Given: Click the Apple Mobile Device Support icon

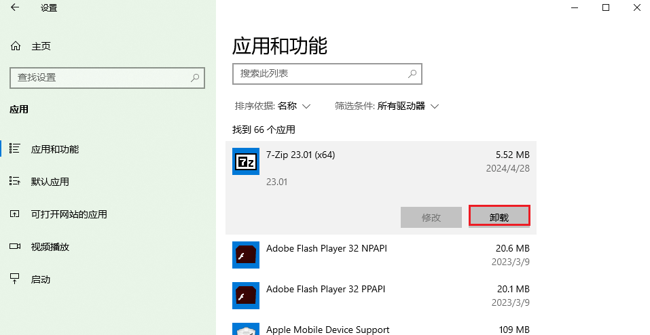Looking at the screenshot, I should pos(246,329).
